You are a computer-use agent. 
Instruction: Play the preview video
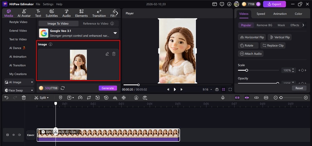[x=175, y=90]
